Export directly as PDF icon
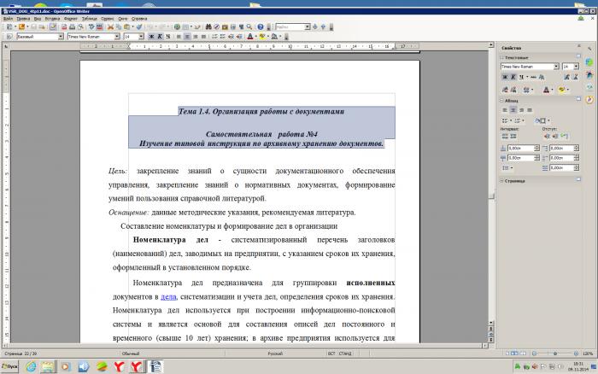The width and height of the screenshot is (598, 374). (x=64, y=27)
